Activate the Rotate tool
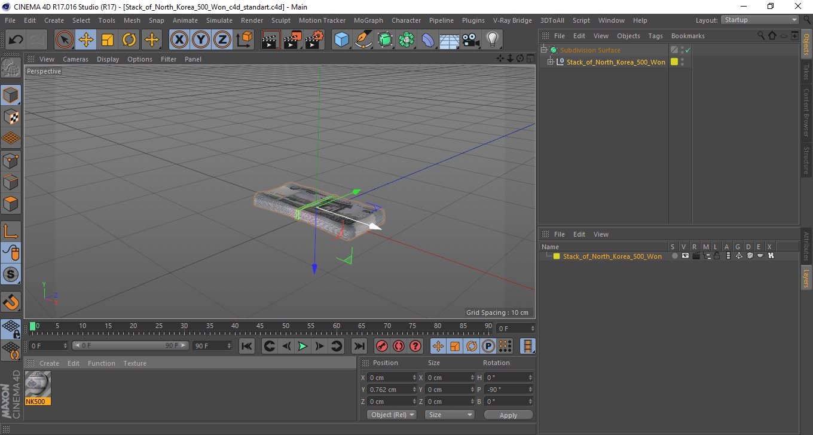Screen dimensions: 813x435 coord(129,40)
